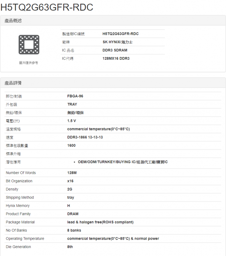226x256 pixels.
Task: Click the page title H5TQ2G63GFR-RDC
Action: [47, 7]
